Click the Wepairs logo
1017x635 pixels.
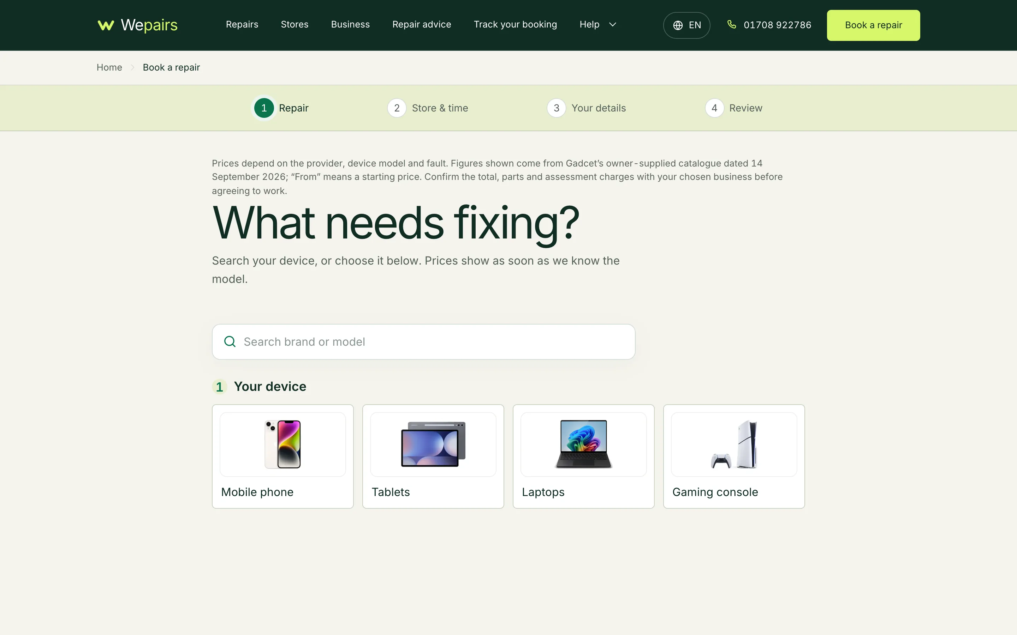pyautogui.click(x=137, y=25)
